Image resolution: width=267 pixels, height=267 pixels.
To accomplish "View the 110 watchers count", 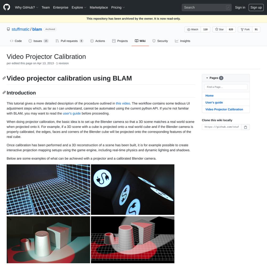I will [205, 29].
